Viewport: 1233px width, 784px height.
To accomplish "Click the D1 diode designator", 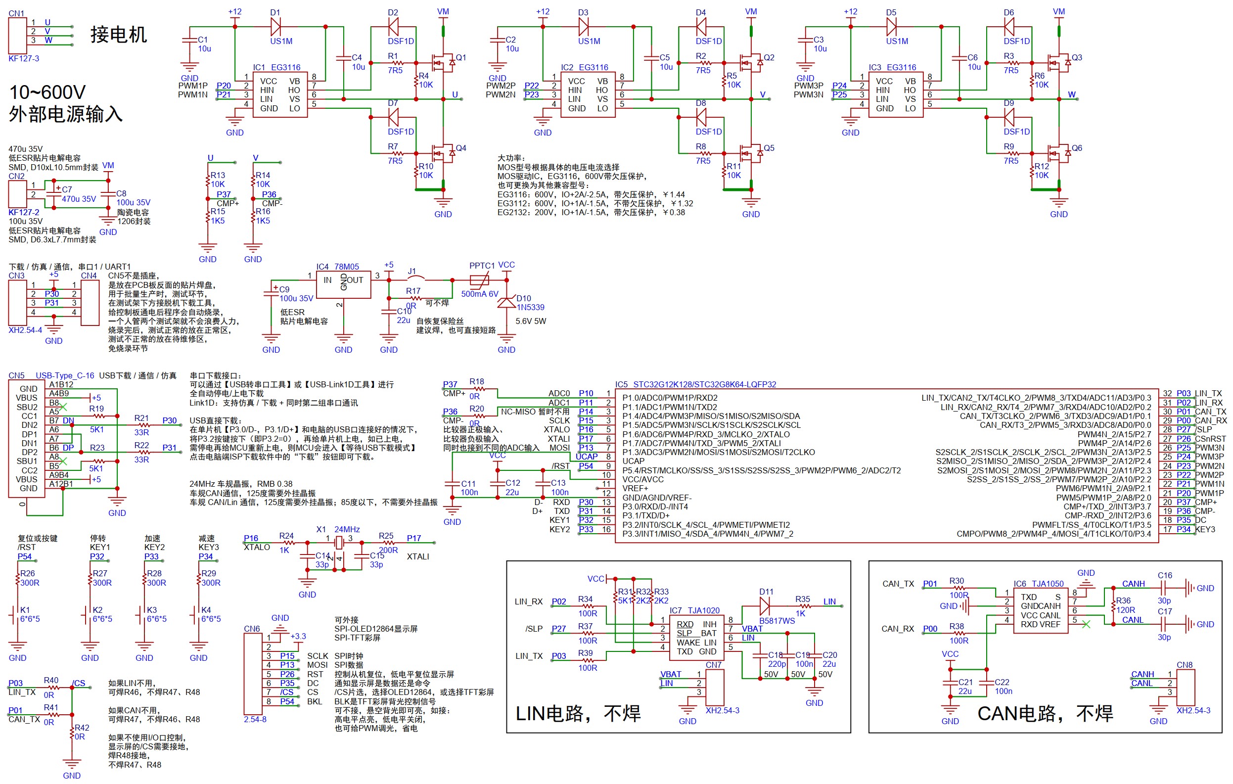I will tap(275, 12).
